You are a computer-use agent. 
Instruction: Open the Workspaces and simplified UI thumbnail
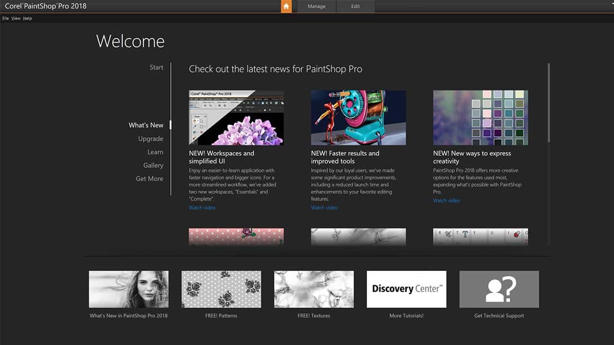tap(236, 118)
